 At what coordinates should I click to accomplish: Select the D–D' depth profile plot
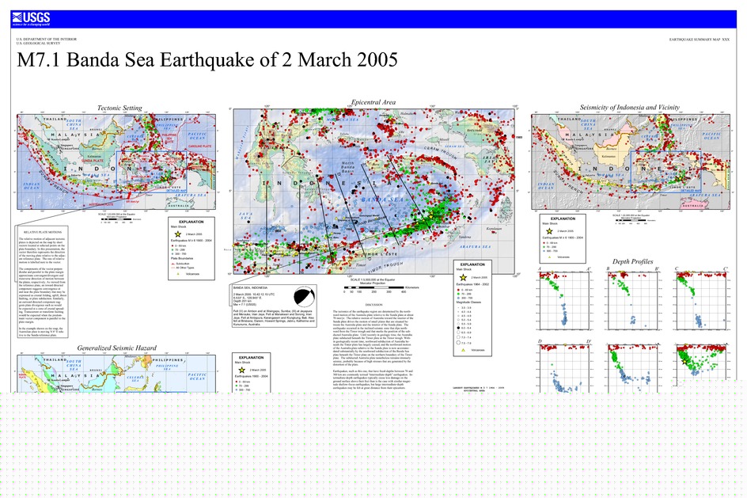click(564, 368)
